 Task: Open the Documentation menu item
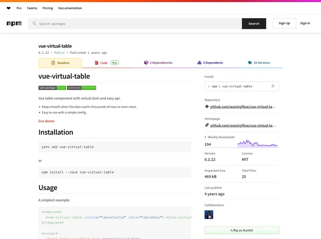(x=70, y=8)
